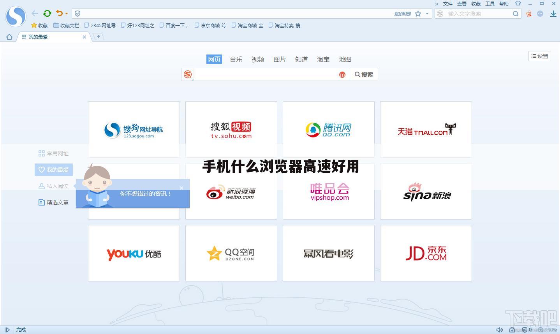Click the orange undo close-tab arrow
The width and height of the screenshot is (560, 334).
click(59, 13)
